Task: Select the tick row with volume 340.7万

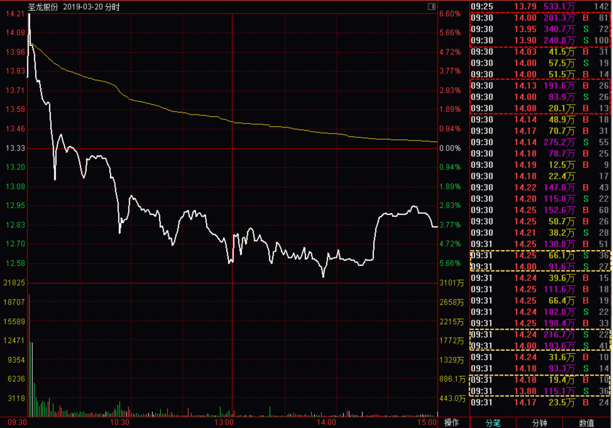Action: coord(540,29)
